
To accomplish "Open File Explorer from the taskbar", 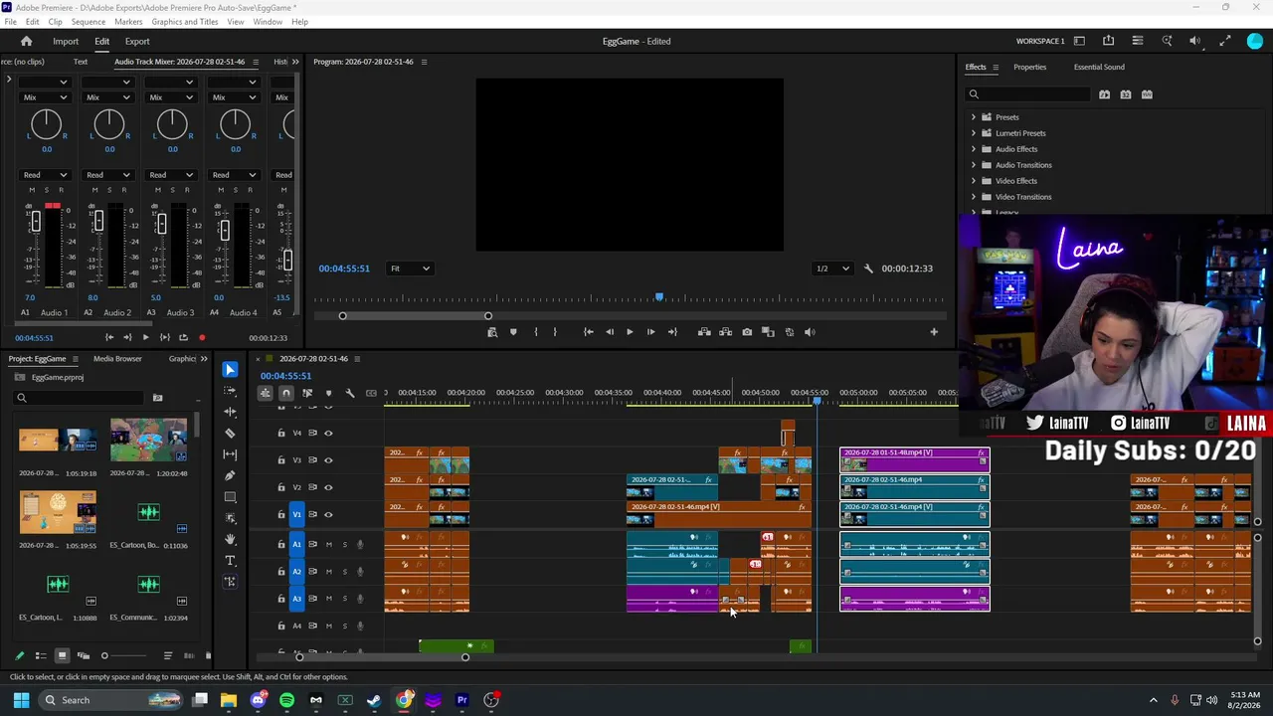I will pyautogui.click(x=229, y=700).
